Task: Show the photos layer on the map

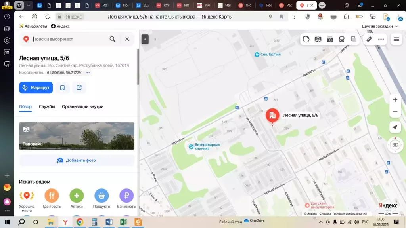Action: (330, 39)
